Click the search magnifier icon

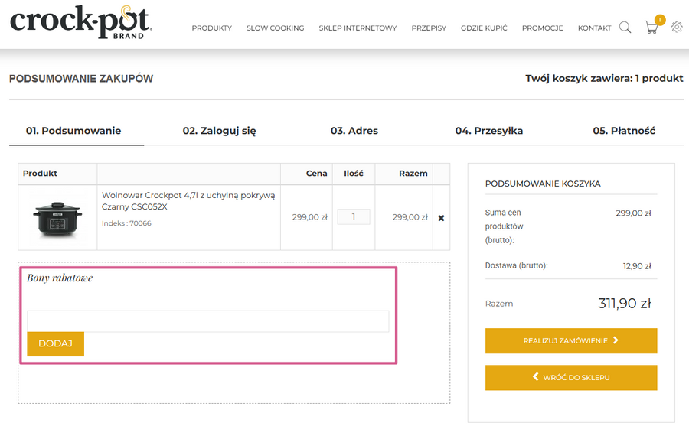pyautogui.click(x=625, y=28)
